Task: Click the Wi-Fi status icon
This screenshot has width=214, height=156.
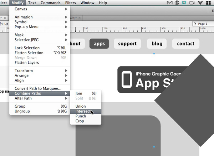Action: click(200, 3)
